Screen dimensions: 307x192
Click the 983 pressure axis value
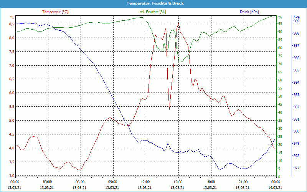tap(296, 95)
